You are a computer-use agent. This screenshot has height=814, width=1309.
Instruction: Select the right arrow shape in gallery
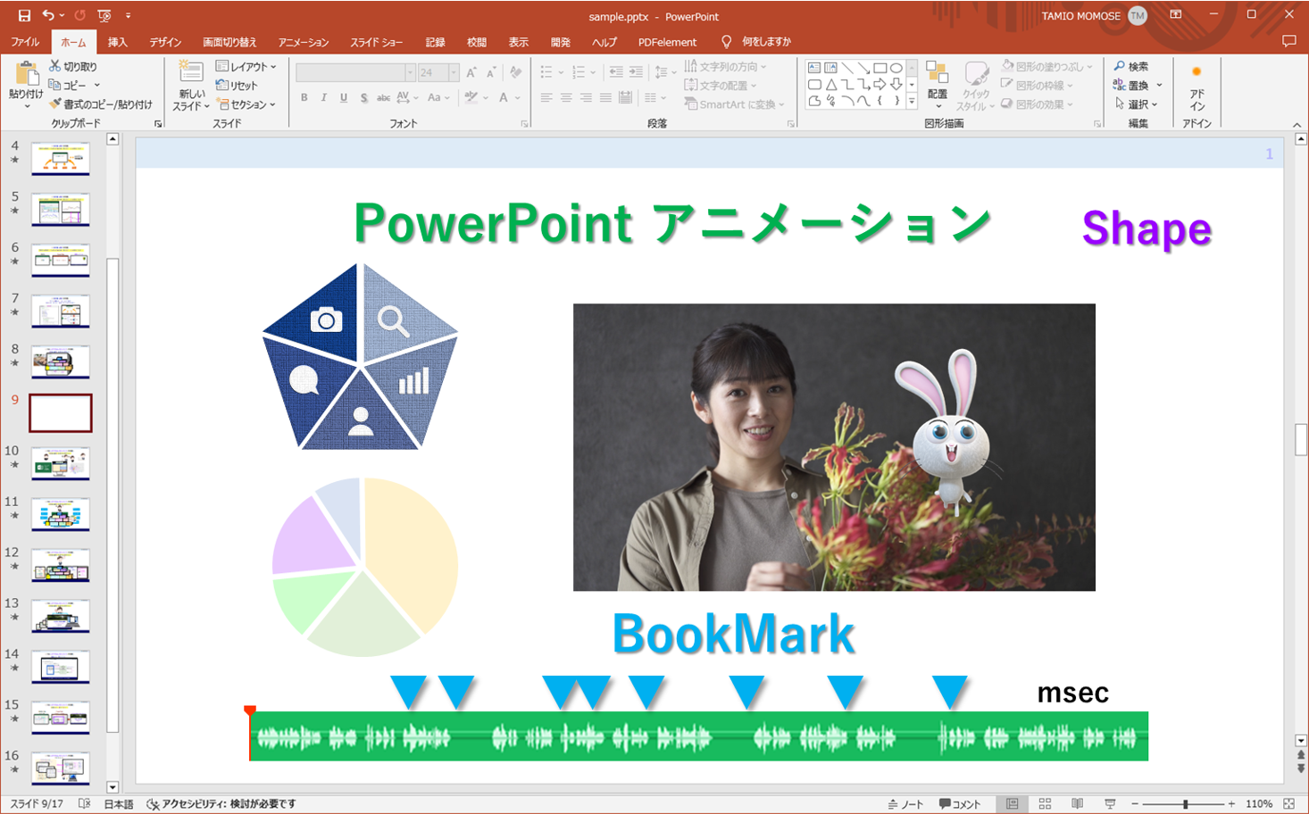[x=880, y=85]
